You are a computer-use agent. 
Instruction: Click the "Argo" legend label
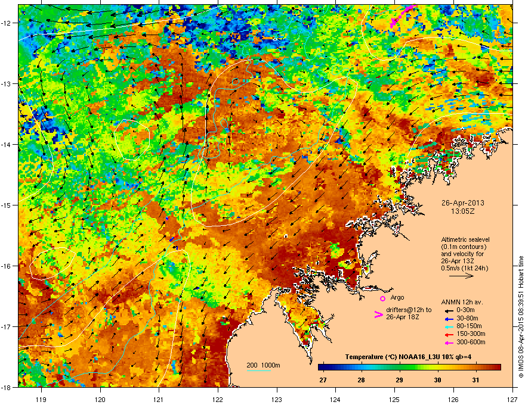pyautogui.click(x=397, y=297)
